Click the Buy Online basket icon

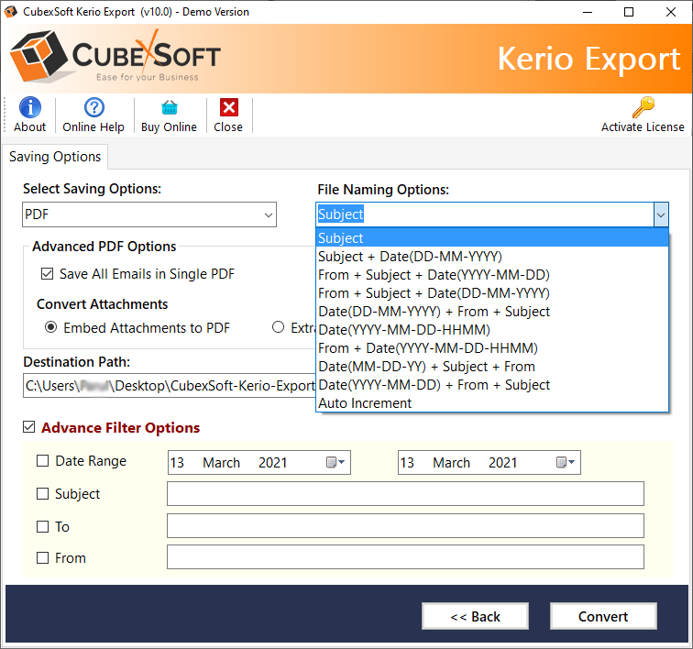170,107
